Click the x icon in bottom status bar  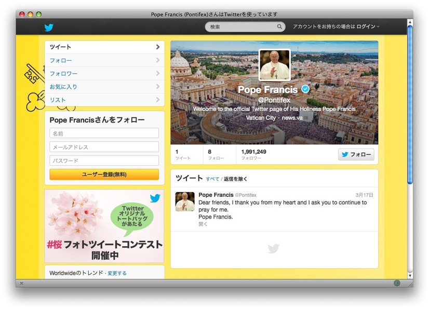(x=22, y=284)
